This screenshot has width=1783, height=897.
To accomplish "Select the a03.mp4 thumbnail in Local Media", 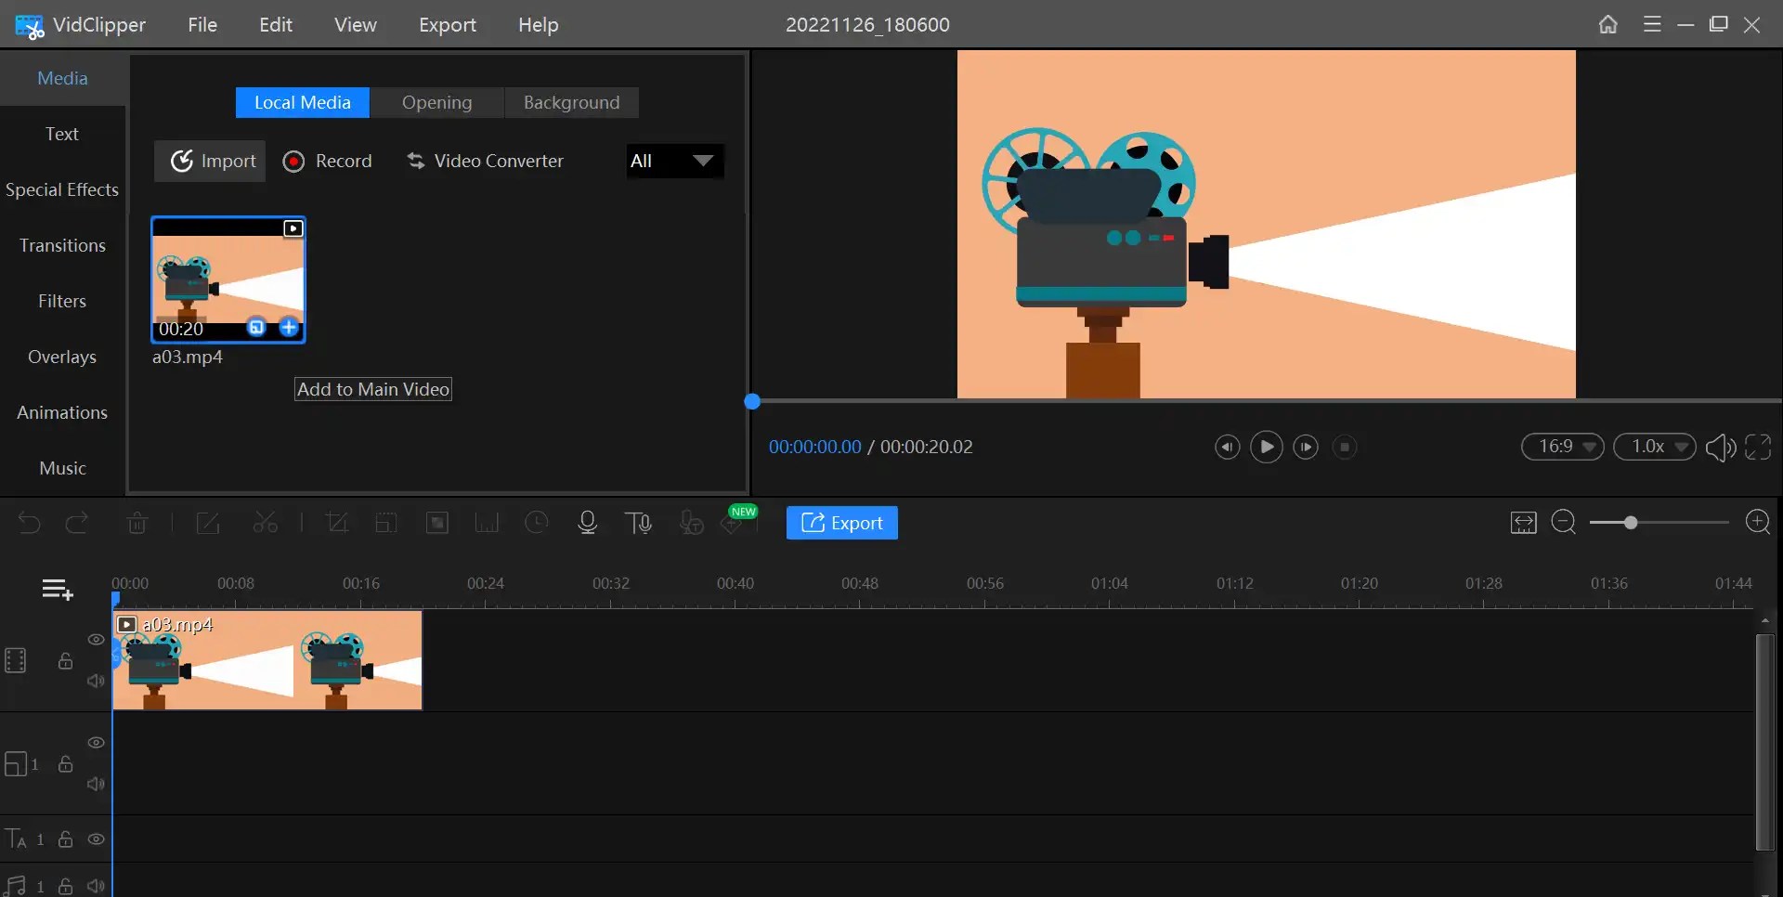I will point(228,279).
